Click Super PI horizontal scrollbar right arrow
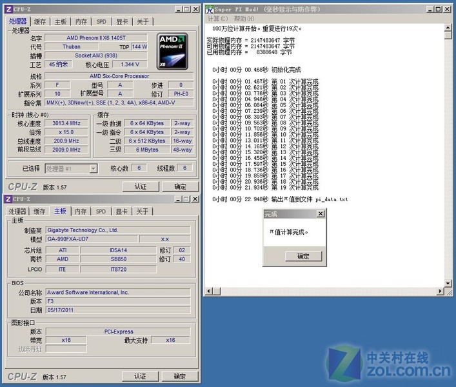 441,291
